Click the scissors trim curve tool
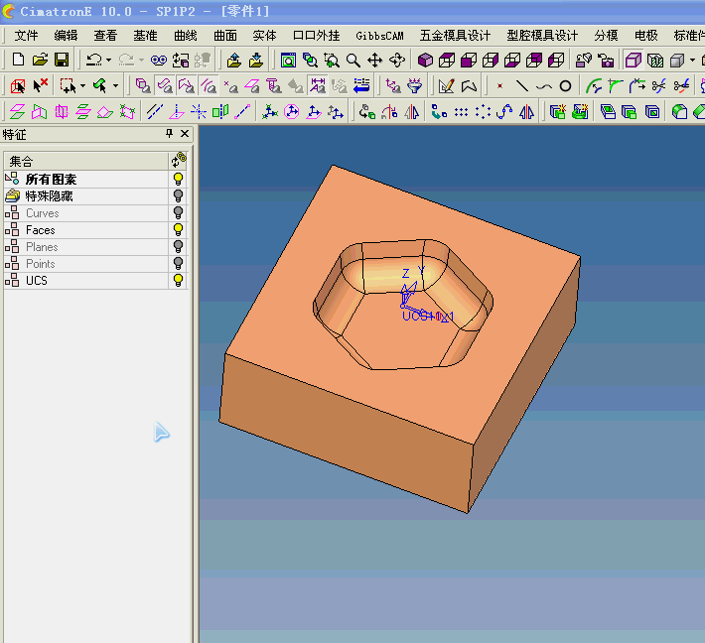The height and width of the screenshot is (643, 705). click(659, 85)
